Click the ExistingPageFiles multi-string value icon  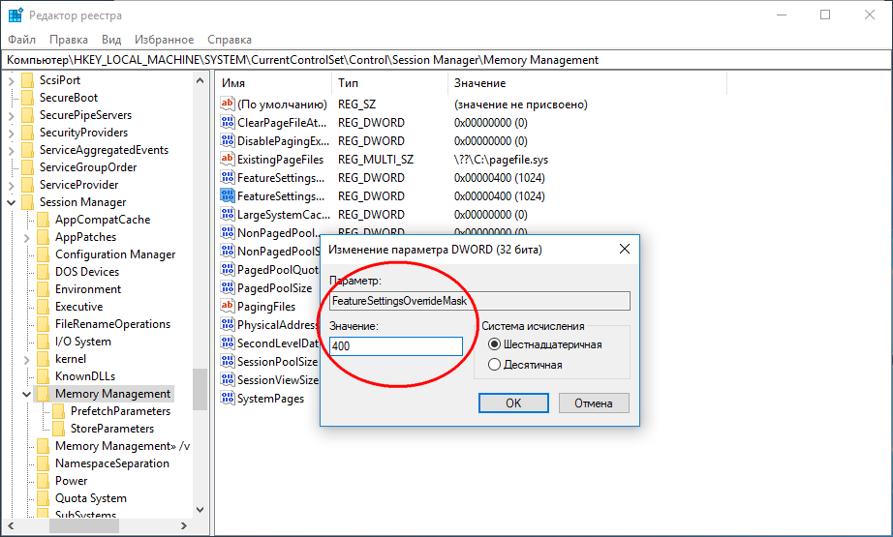228,159
